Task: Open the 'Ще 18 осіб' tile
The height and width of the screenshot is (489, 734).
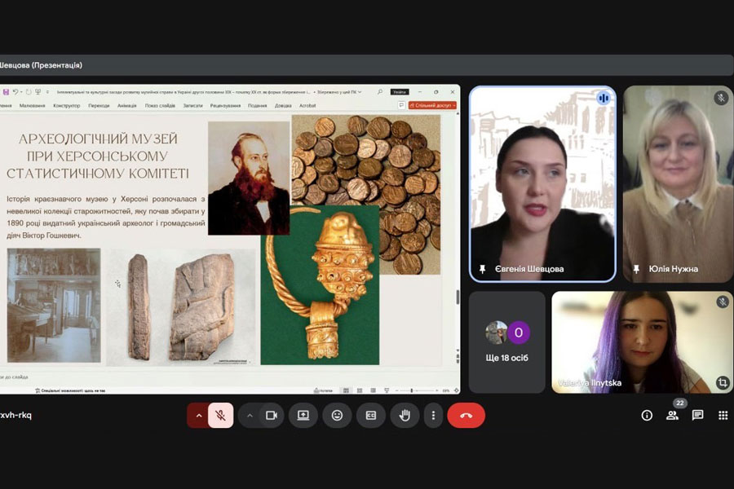Action: coord(506,342)
